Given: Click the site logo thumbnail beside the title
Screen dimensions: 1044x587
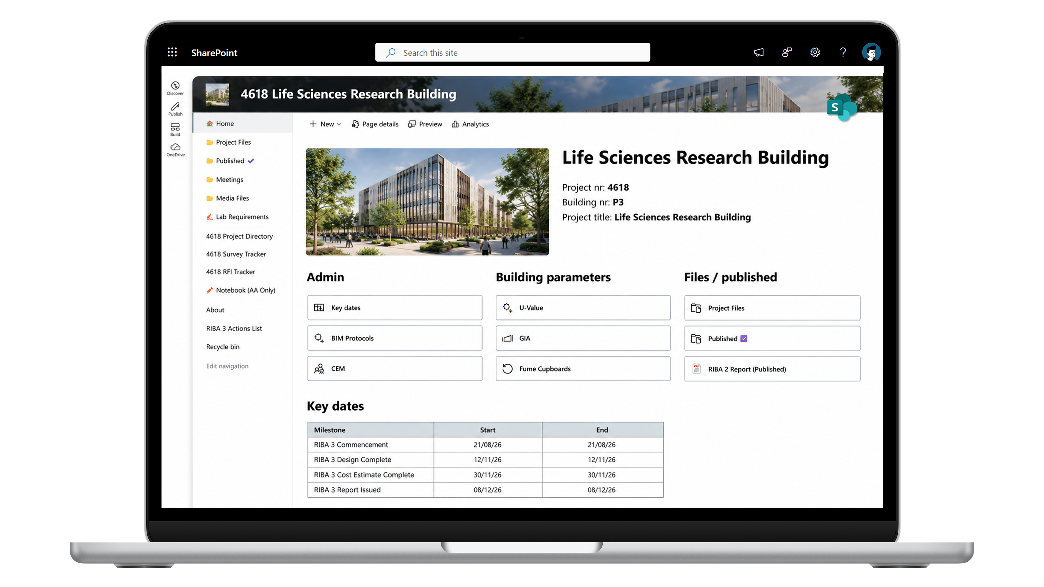Looking at the screenshot, I should click(x=217, y=94).
